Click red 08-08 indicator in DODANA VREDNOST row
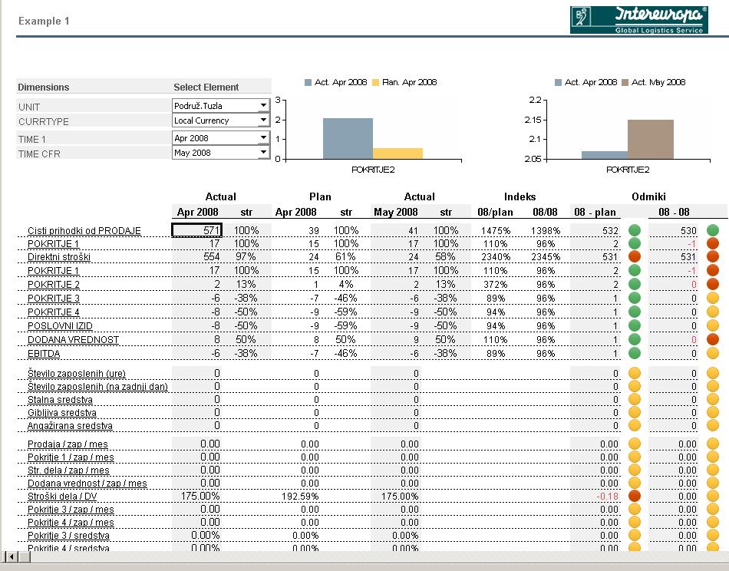The image size is (729, 571). (713, 339)
